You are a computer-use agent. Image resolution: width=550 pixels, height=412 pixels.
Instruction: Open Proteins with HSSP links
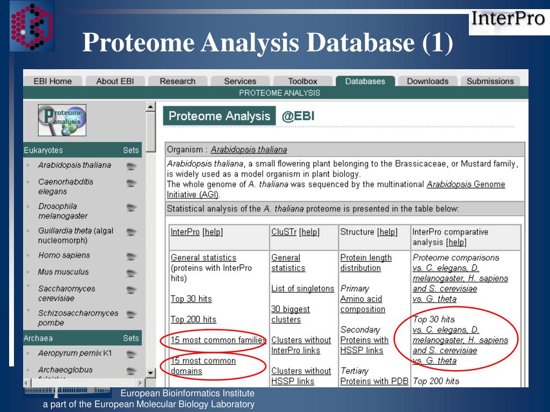(364, 345)
